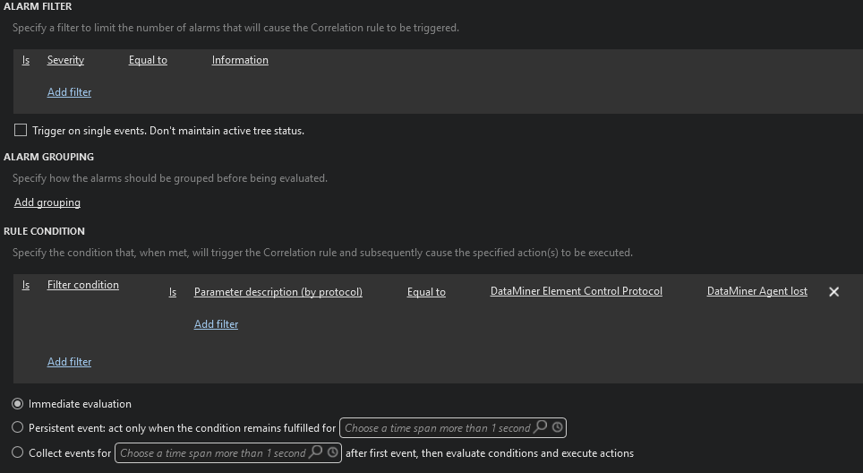Change DataMiner Agent lost parameter
The width and height of the screenshot is (863, 473).
pyautogui.click(x=756, y=291)
